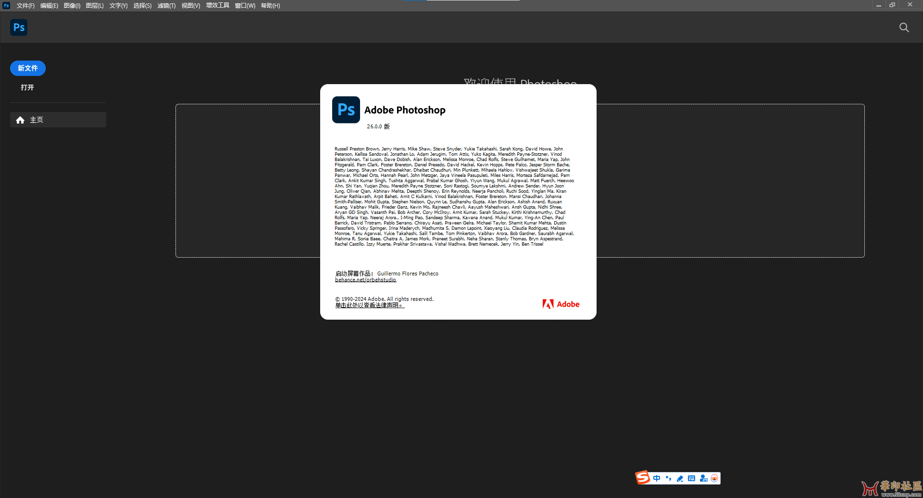The height and width of the screenshot is (498, 923).
Task: Open the 视图(V) menu
Action: (190, 6)
